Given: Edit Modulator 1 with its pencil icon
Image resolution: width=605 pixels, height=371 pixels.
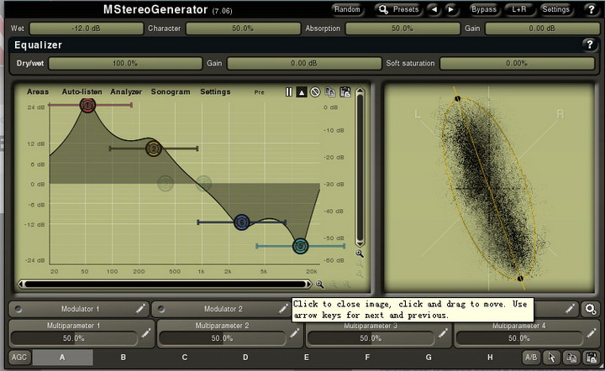Looking at the screenshot, I should pos(140,309).
